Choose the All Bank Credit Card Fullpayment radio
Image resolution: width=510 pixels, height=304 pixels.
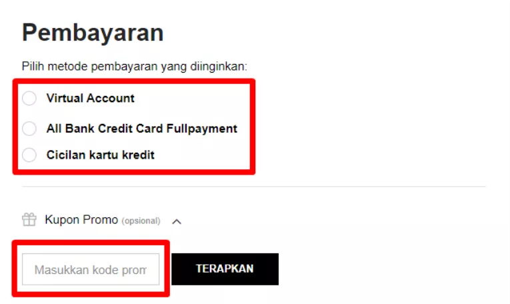[x=29, y=129]
